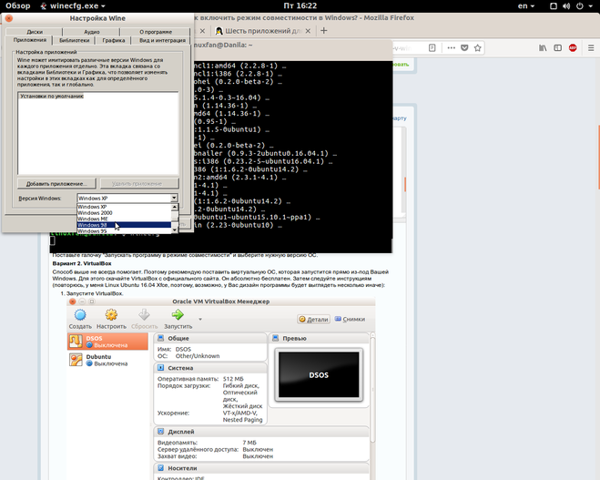This screenshot has width=600, height=480.
Task: Open the Версия Windows combo box
Action: [x=127, y=199]
